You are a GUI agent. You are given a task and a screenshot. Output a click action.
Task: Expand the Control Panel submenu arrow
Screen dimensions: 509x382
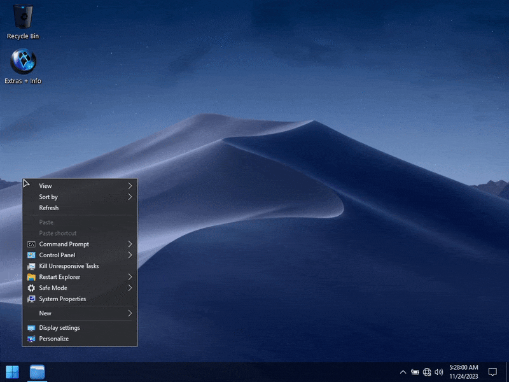(x=130, y=255)
